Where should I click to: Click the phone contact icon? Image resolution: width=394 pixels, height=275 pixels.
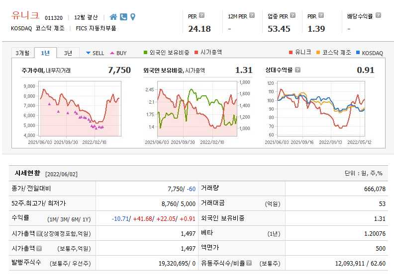[x=124, y=17]
